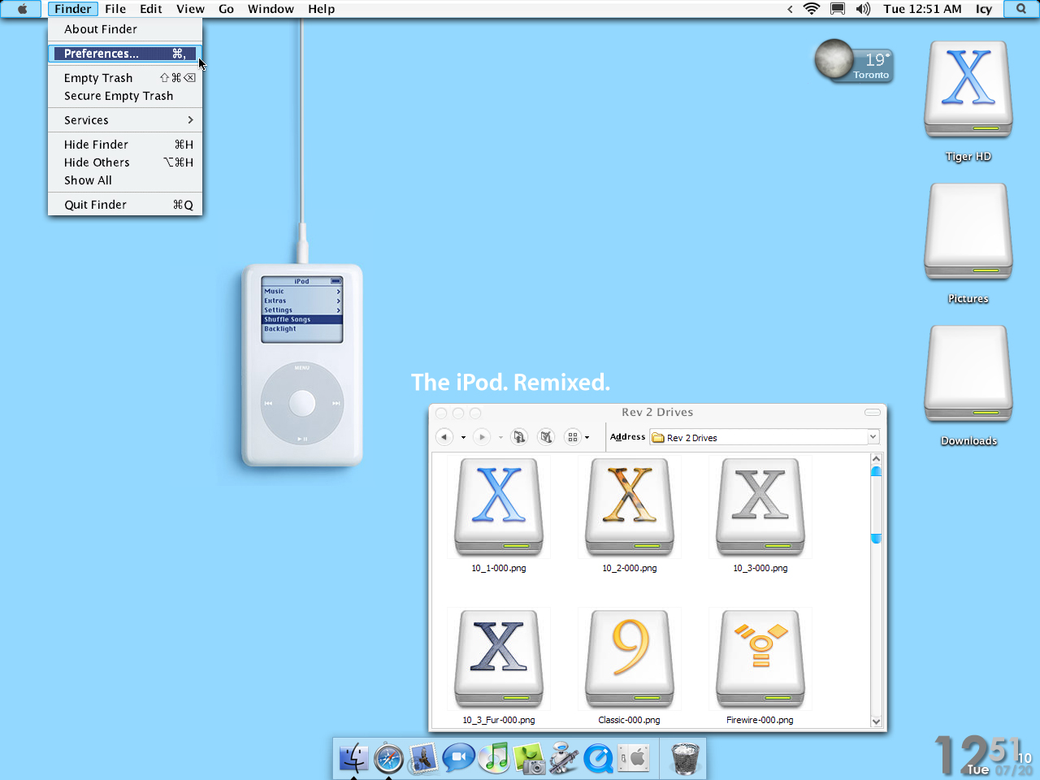Open Automator robot icon in Dock
This screenshot has width=1040, height=780.
coord(564,758)
